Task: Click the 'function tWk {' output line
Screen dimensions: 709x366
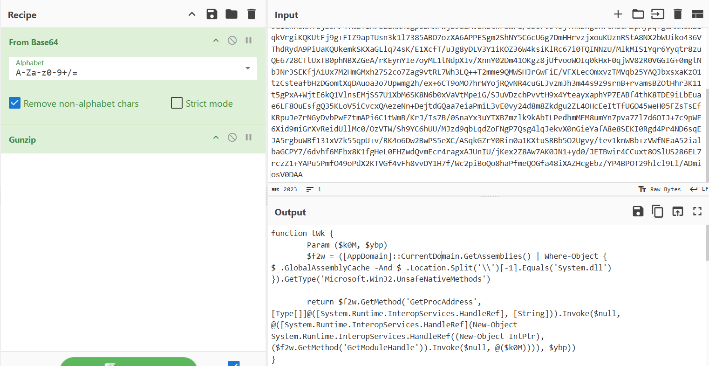Action: pos(302,233)
